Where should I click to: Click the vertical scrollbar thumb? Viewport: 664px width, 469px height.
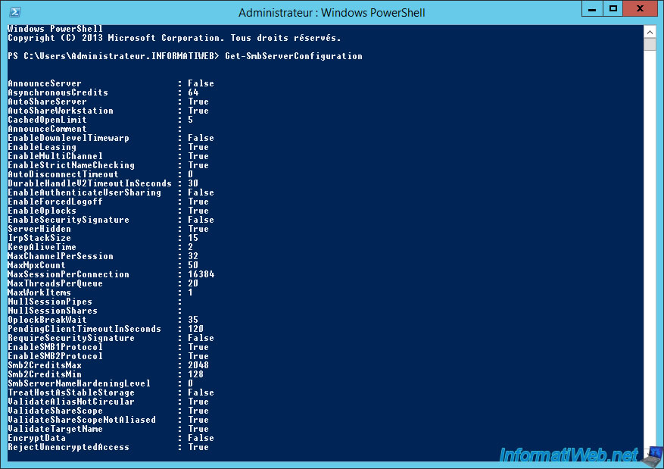pyautogui.click(x=650, y=44)
